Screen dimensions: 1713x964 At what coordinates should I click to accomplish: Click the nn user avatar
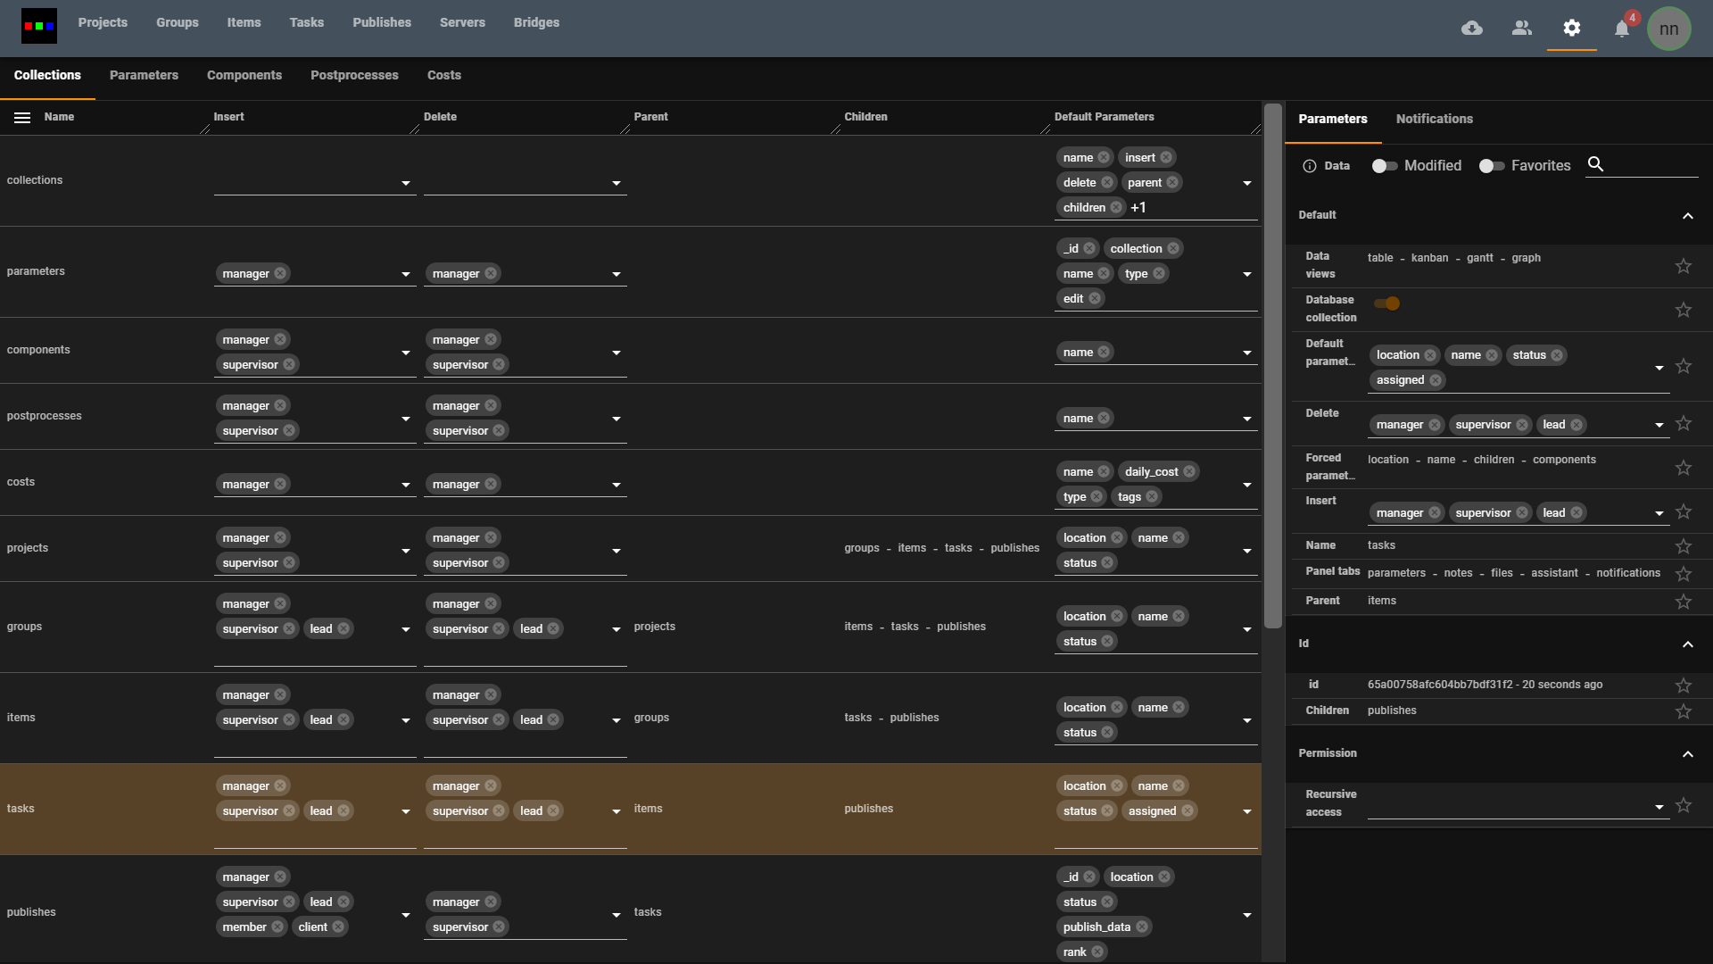pyautogui.click(x=1668, y=29)
